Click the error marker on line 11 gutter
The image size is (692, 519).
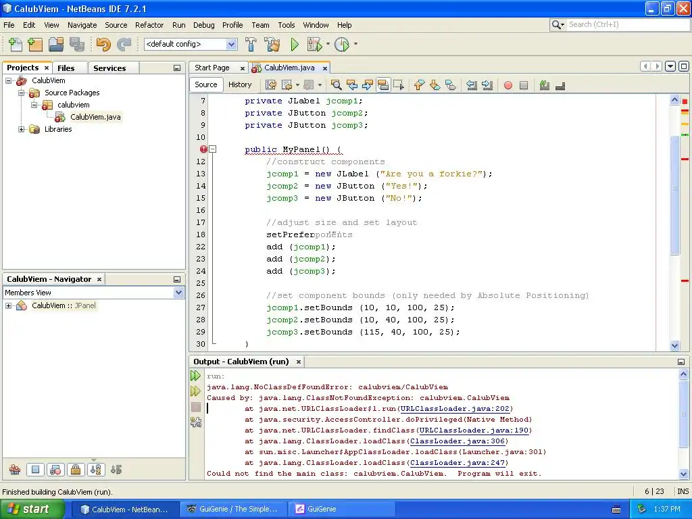203,149
